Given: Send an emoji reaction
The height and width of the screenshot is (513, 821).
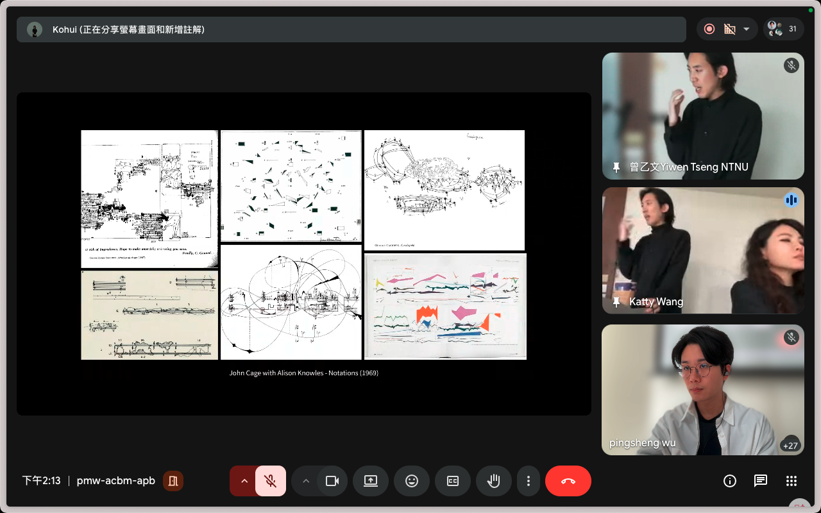Looking at the screenshot, I should tap(412, 481).
